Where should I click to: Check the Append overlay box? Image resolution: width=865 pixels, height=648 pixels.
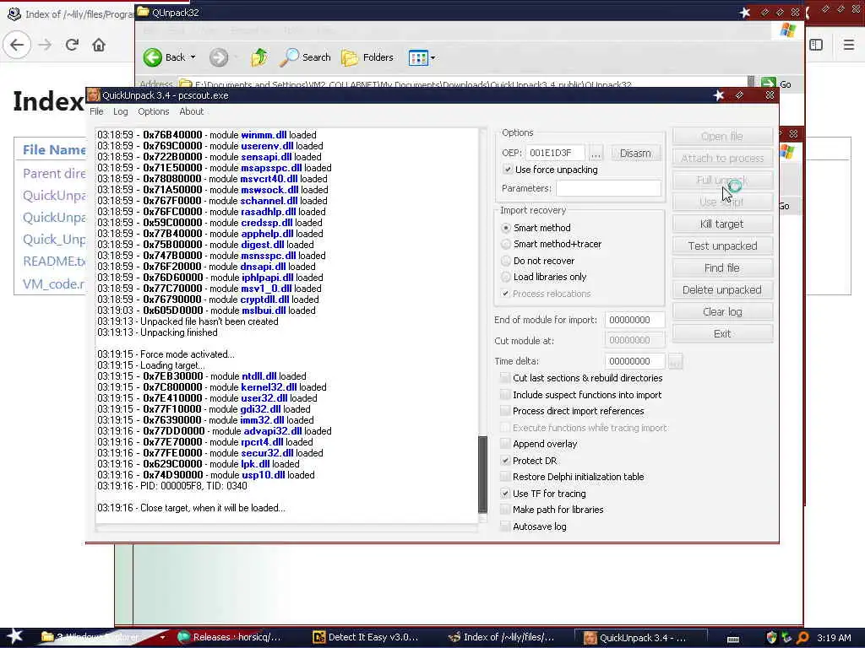pyautogui.click(x=505, y=444)
